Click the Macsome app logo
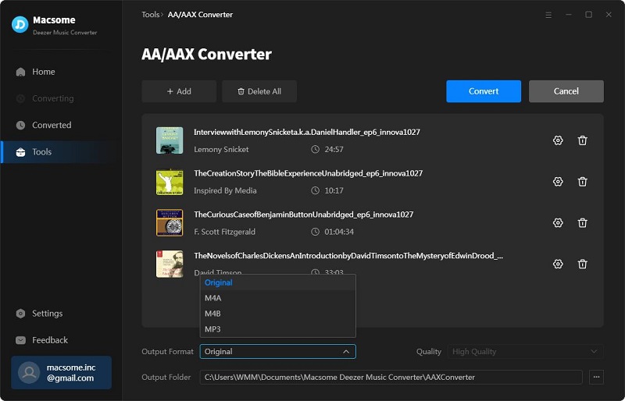 click(20, 25)
